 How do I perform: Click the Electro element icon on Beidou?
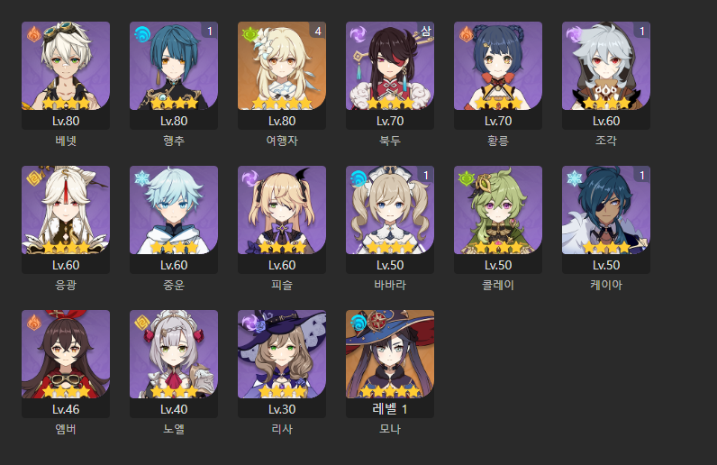pyautogui.click(x=358, y=34)
